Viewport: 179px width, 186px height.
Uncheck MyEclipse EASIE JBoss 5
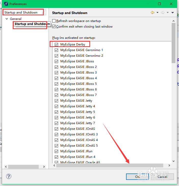pos(56,84)
